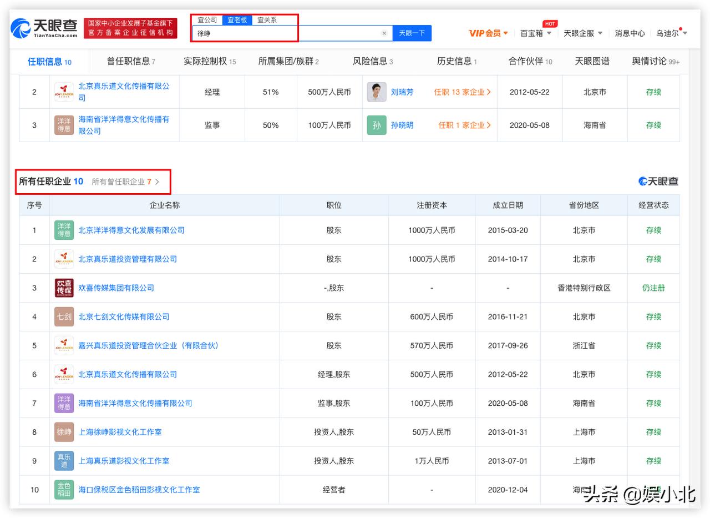Image resolution: width=710 pixels, height=518 pixels.
Task: Click the 浙江省 region cell
Action: [584, 345]
